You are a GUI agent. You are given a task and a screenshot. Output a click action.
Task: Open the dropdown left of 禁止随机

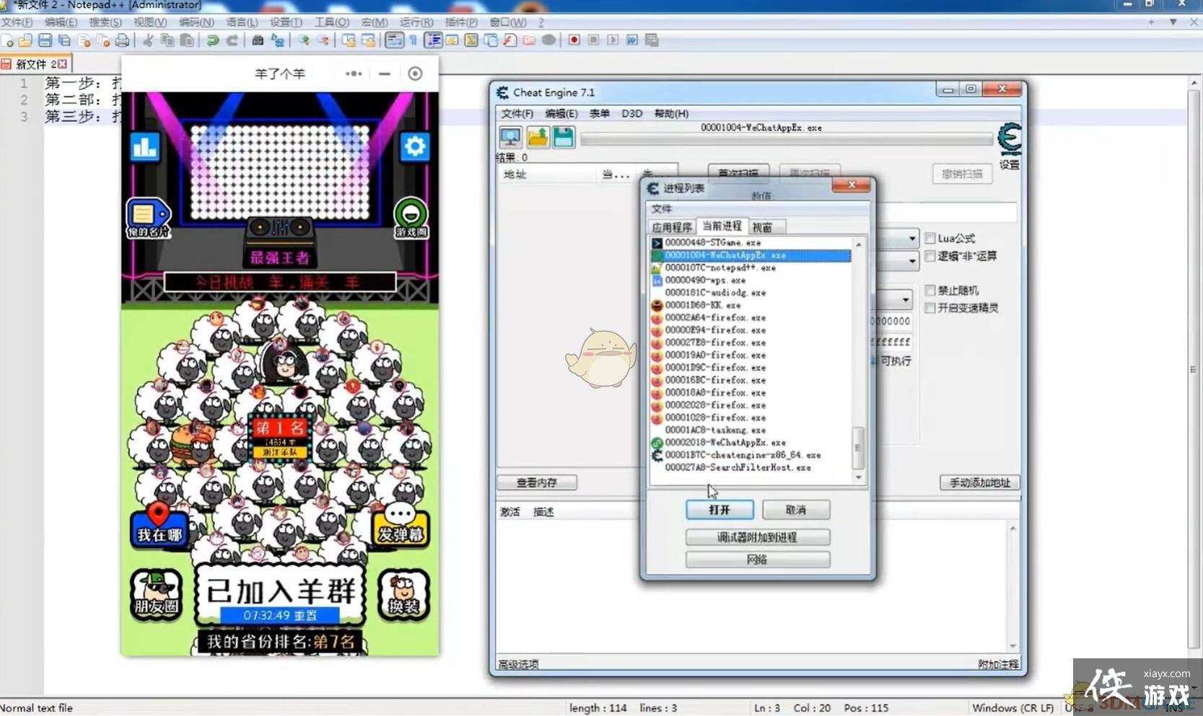pyautogui.click(x=904, y=299)
